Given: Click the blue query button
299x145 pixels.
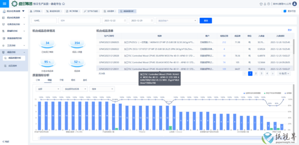Looking at the screenshot, I should tap(206, 20).
